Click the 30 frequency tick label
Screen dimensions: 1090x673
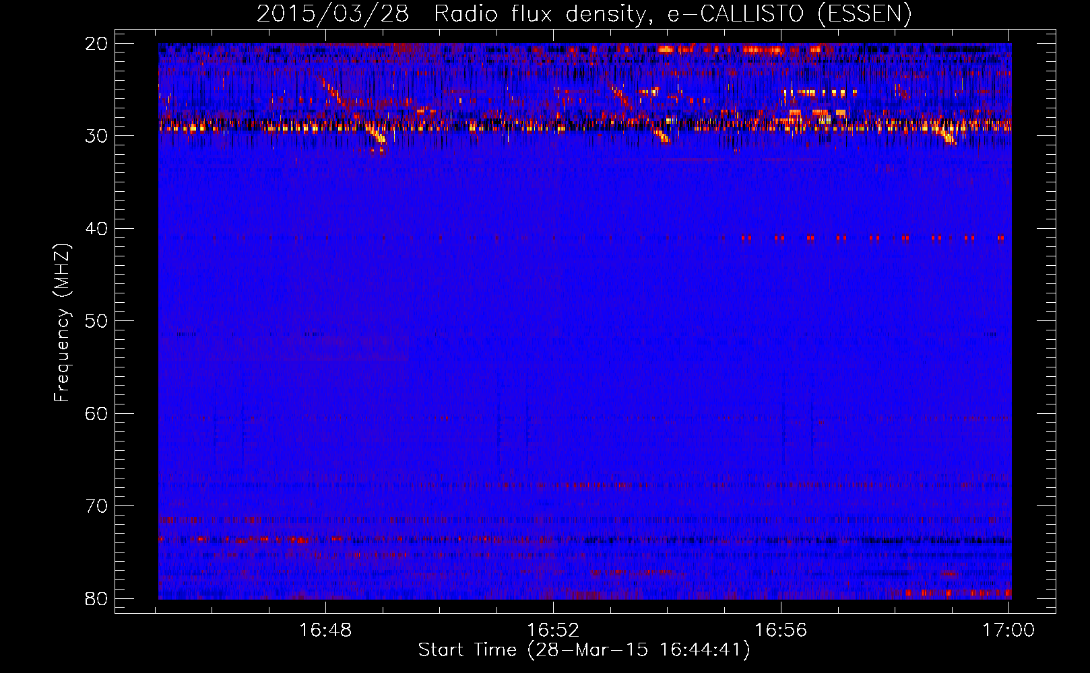point(96,136)
